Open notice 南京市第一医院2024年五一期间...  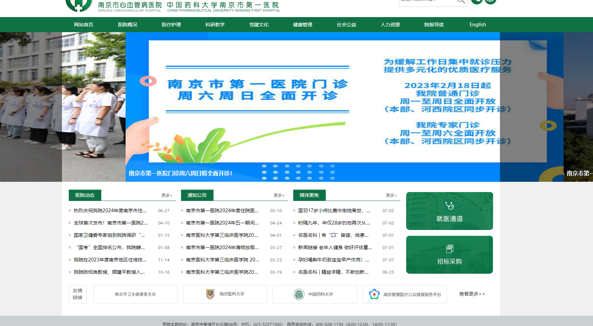tap(222, 223)
